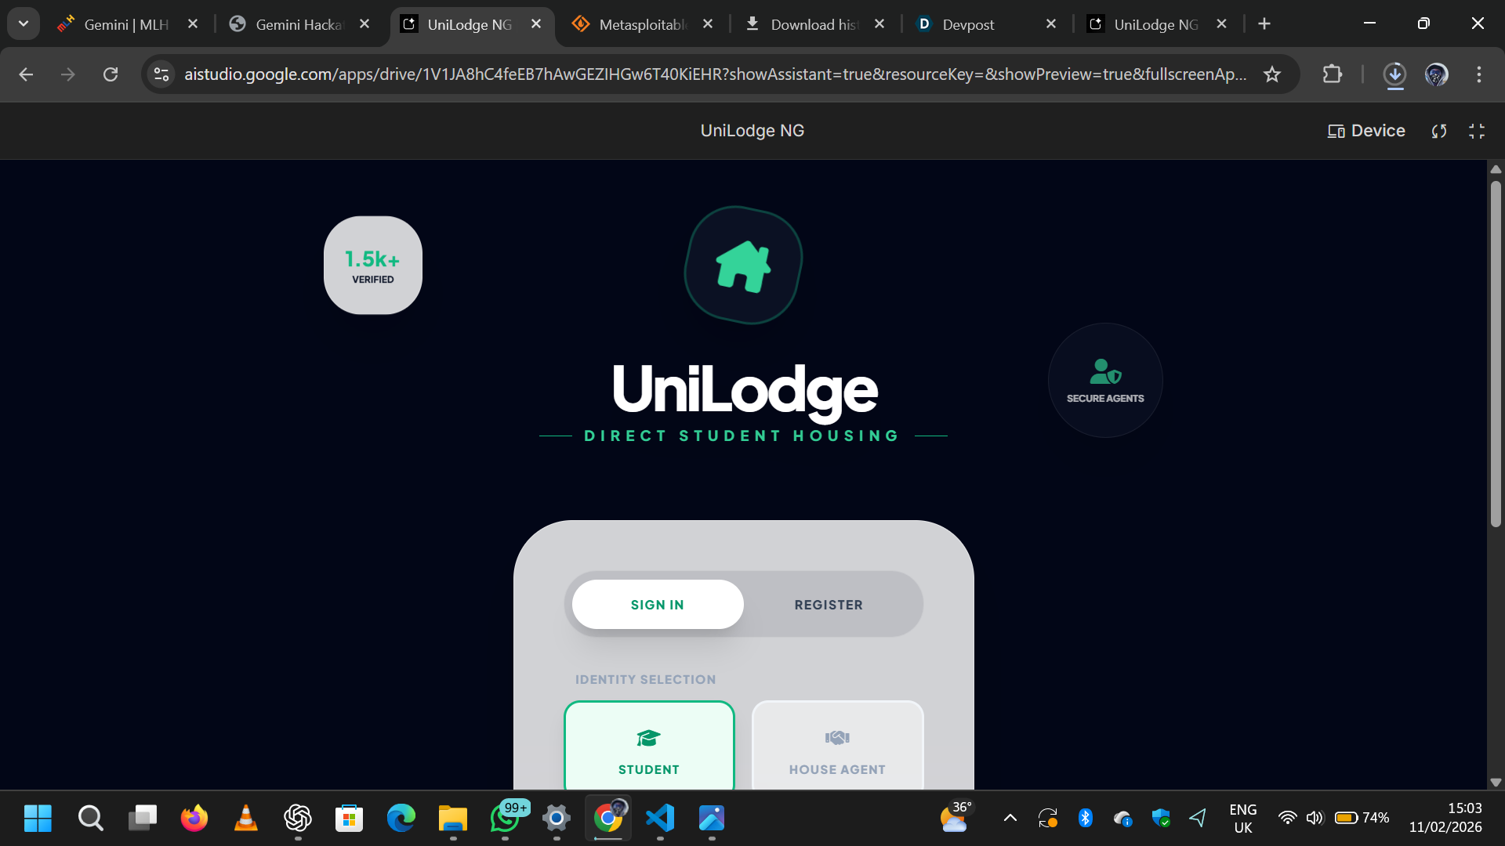Select the Sign In toggle
This screenshot has height=846, width=1505.
(x=658, y=605)
